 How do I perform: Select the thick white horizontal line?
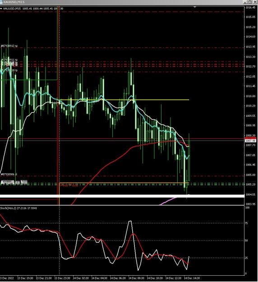(122, 196)
